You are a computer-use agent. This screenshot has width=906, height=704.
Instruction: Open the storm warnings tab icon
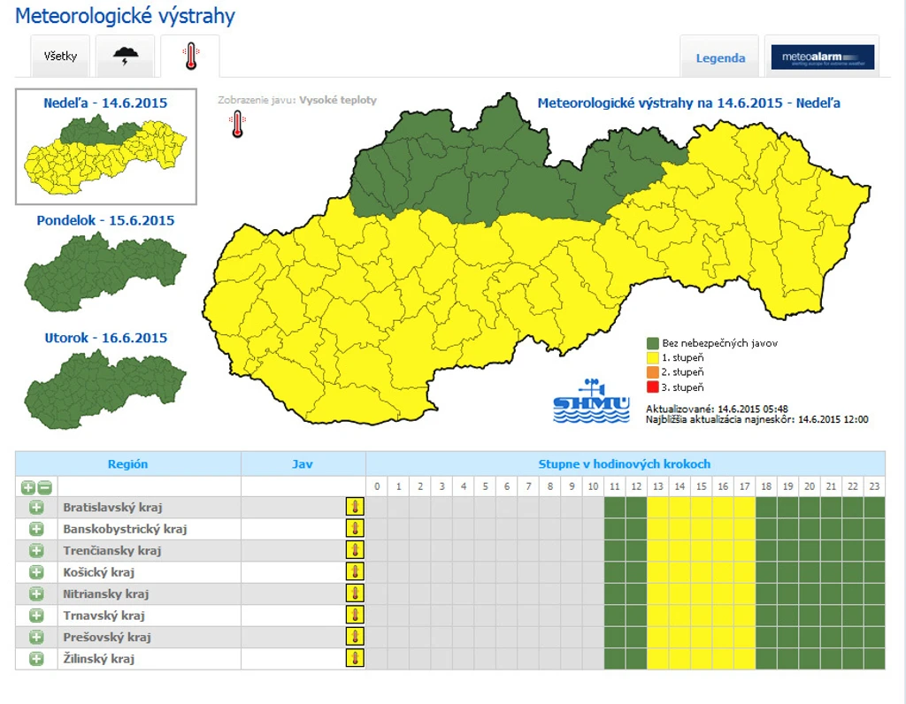click(126, 56)
